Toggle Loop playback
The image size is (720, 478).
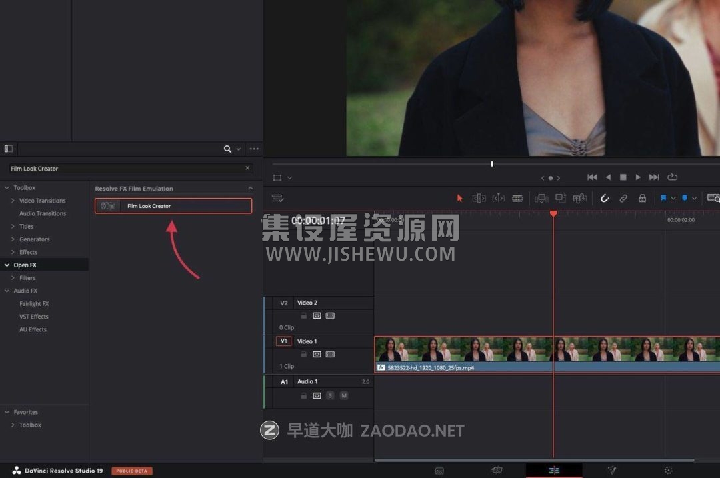click(x=672, y=177)
